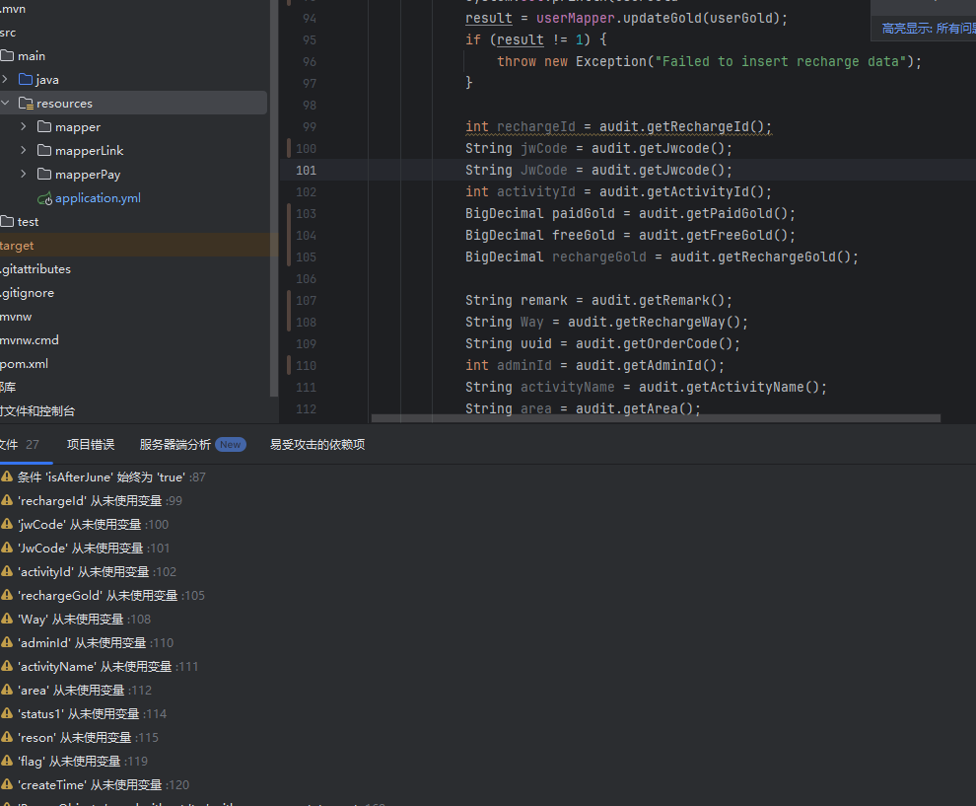Click warning icon for 'adminId' unused variable

[x=7, y=642]
